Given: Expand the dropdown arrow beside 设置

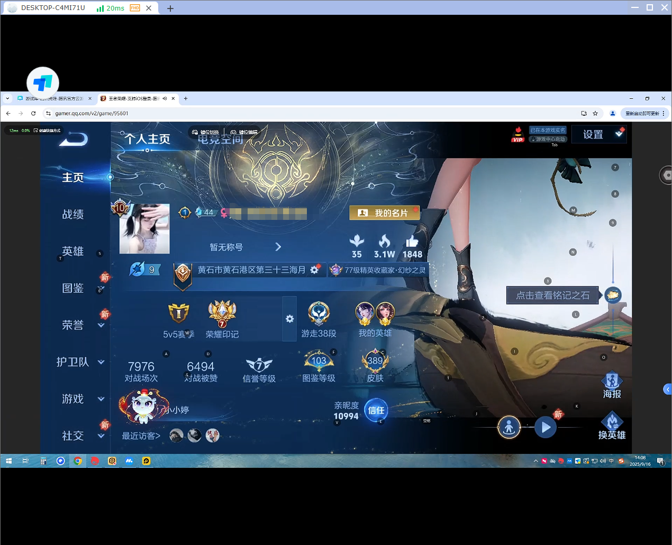Looking at the screenshot, I should click(619, 134).
